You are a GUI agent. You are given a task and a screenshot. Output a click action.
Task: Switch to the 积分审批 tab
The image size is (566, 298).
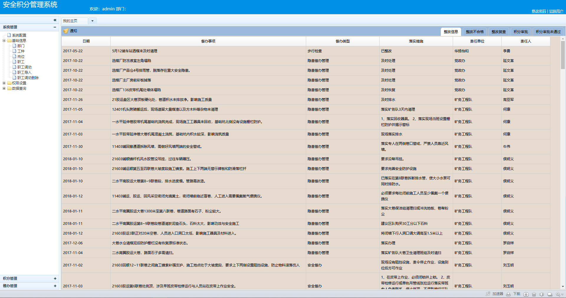[x=521, y=32]
